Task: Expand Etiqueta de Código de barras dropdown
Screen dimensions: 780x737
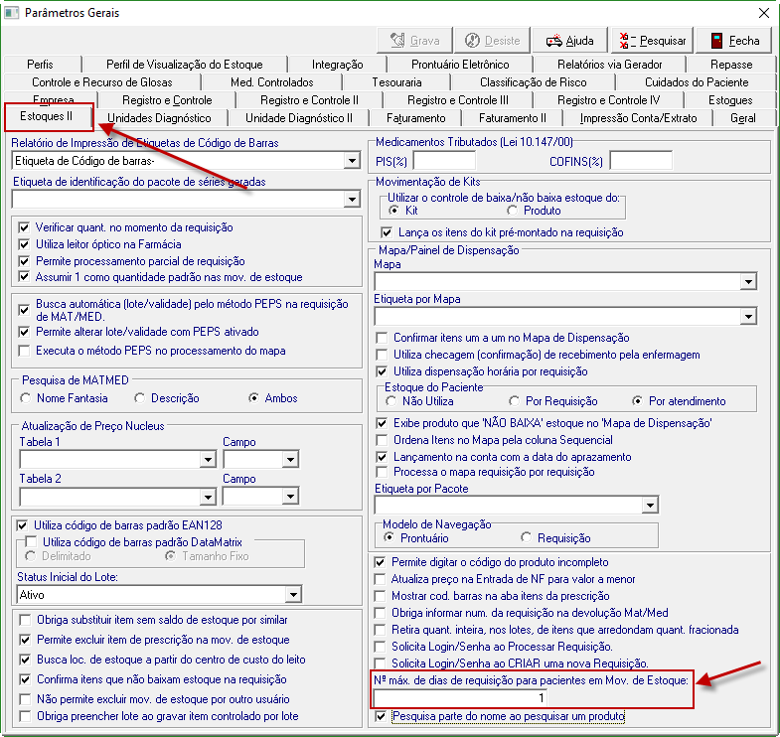Action: pos(352,161)
